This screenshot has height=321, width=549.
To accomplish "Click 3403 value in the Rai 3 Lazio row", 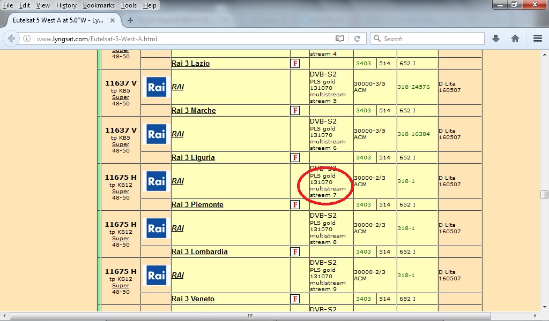I will (363, 64).
